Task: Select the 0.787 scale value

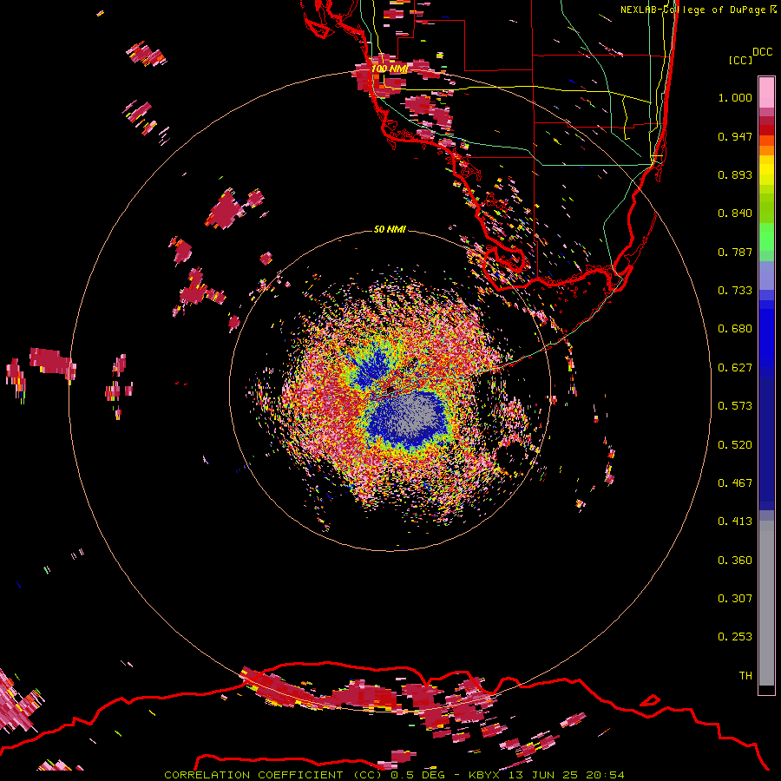Action: click(x=735, y=252)
